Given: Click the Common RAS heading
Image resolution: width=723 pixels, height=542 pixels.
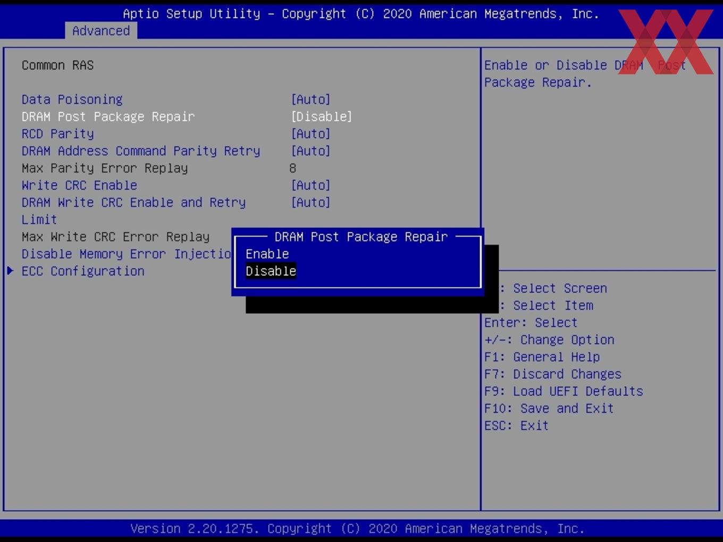Looking at the screenshot, I should pyautogui.click(x=57, y=65).
